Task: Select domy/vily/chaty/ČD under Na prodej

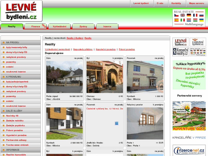Action: [21, 52]
